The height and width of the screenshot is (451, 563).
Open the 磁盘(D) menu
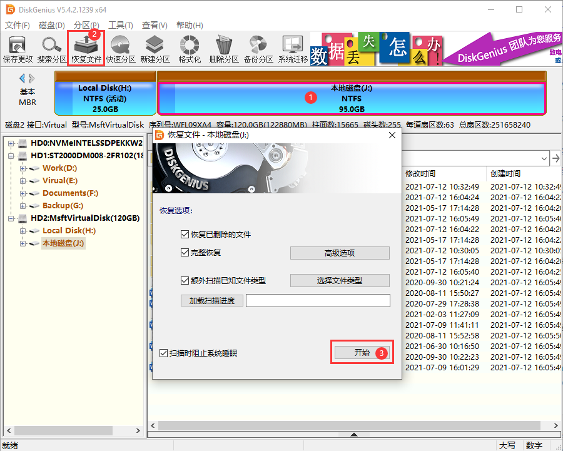pos(52,25)
